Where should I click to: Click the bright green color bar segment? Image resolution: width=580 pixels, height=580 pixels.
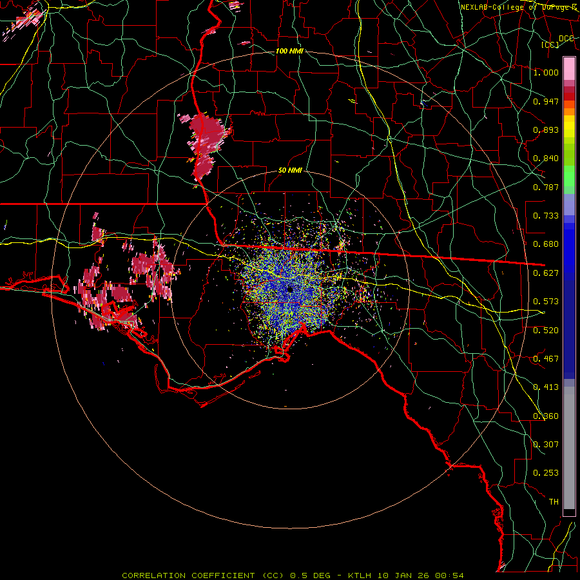pos(569,176)
